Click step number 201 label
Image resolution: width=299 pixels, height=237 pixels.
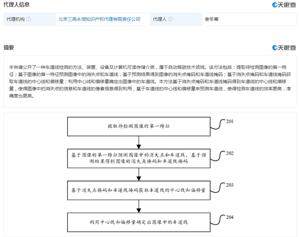(230, 122)
